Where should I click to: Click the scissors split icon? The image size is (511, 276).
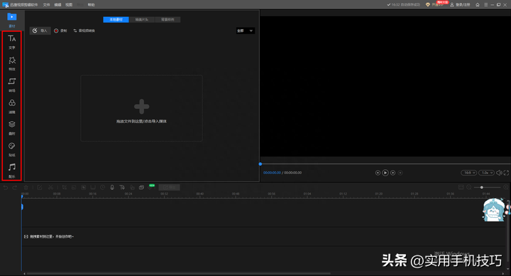click(x=50, y=188)
